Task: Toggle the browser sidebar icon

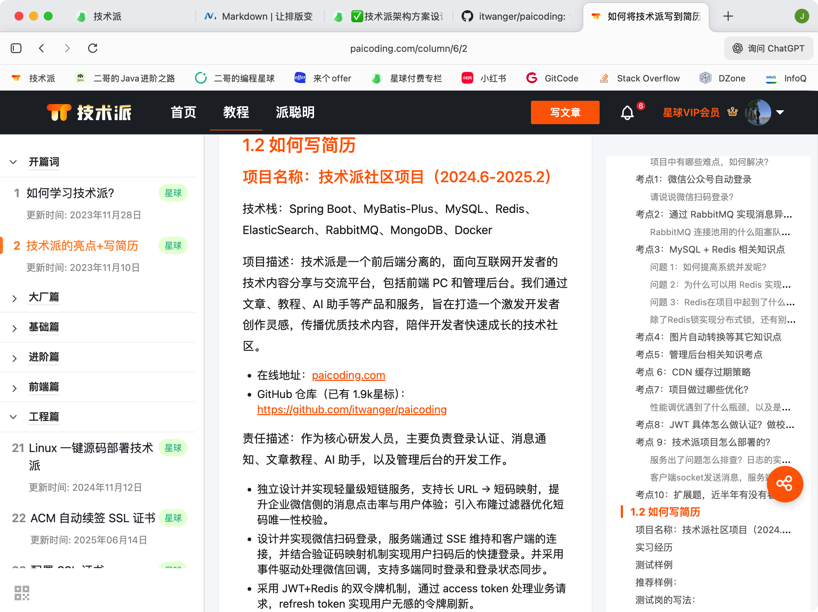Action: 16,49
